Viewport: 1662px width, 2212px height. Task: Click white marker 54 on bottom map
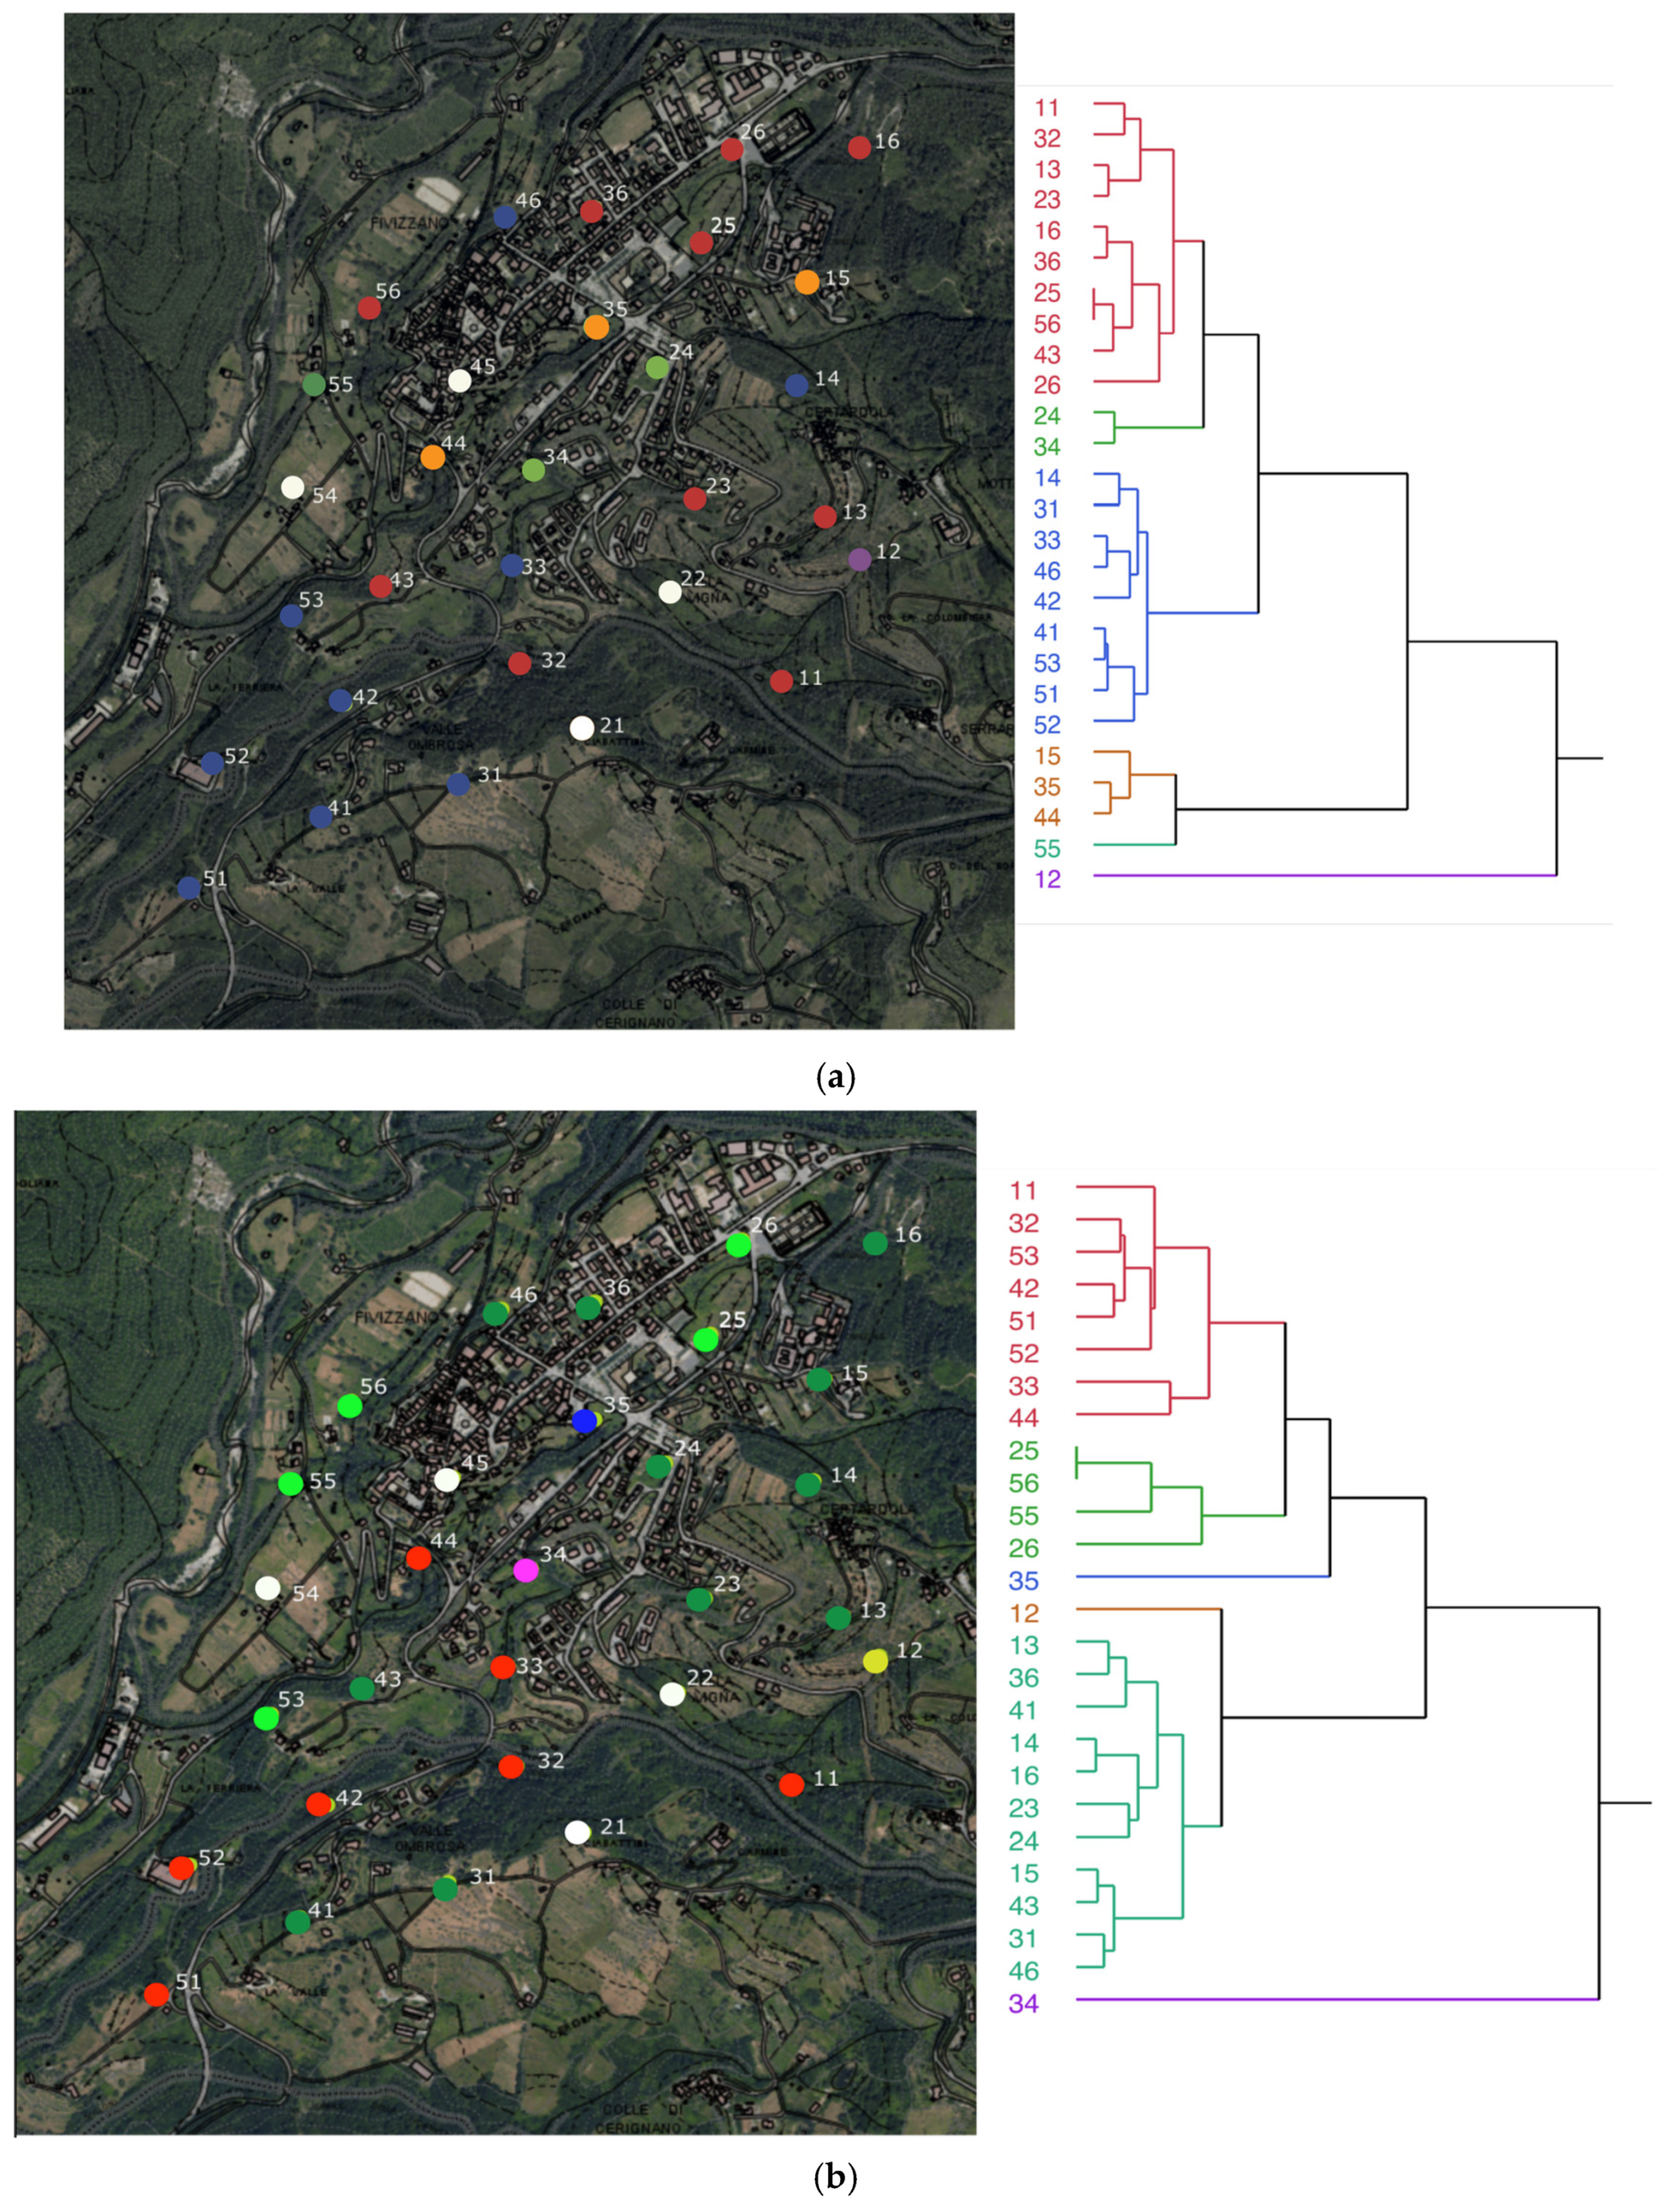tap(267, 1587)
